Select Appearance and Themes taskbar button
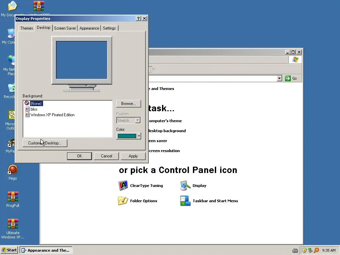The height and width of the screenshot is (255, 340). tap(46, 250)
